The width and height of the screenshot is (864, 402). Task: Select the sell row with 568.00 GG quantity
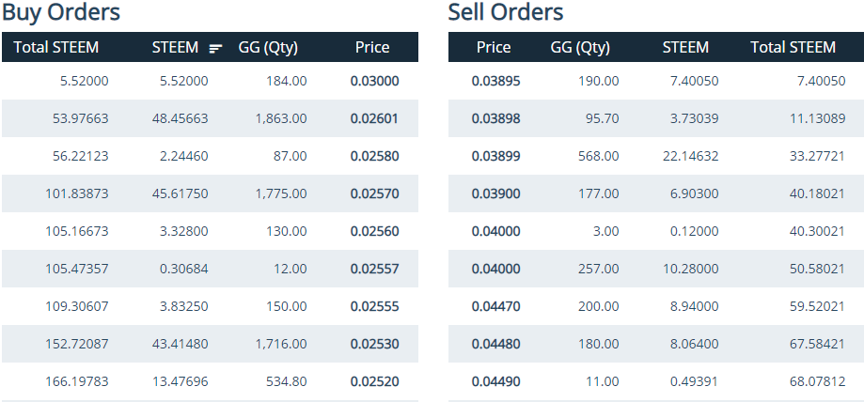coord(598,156)
